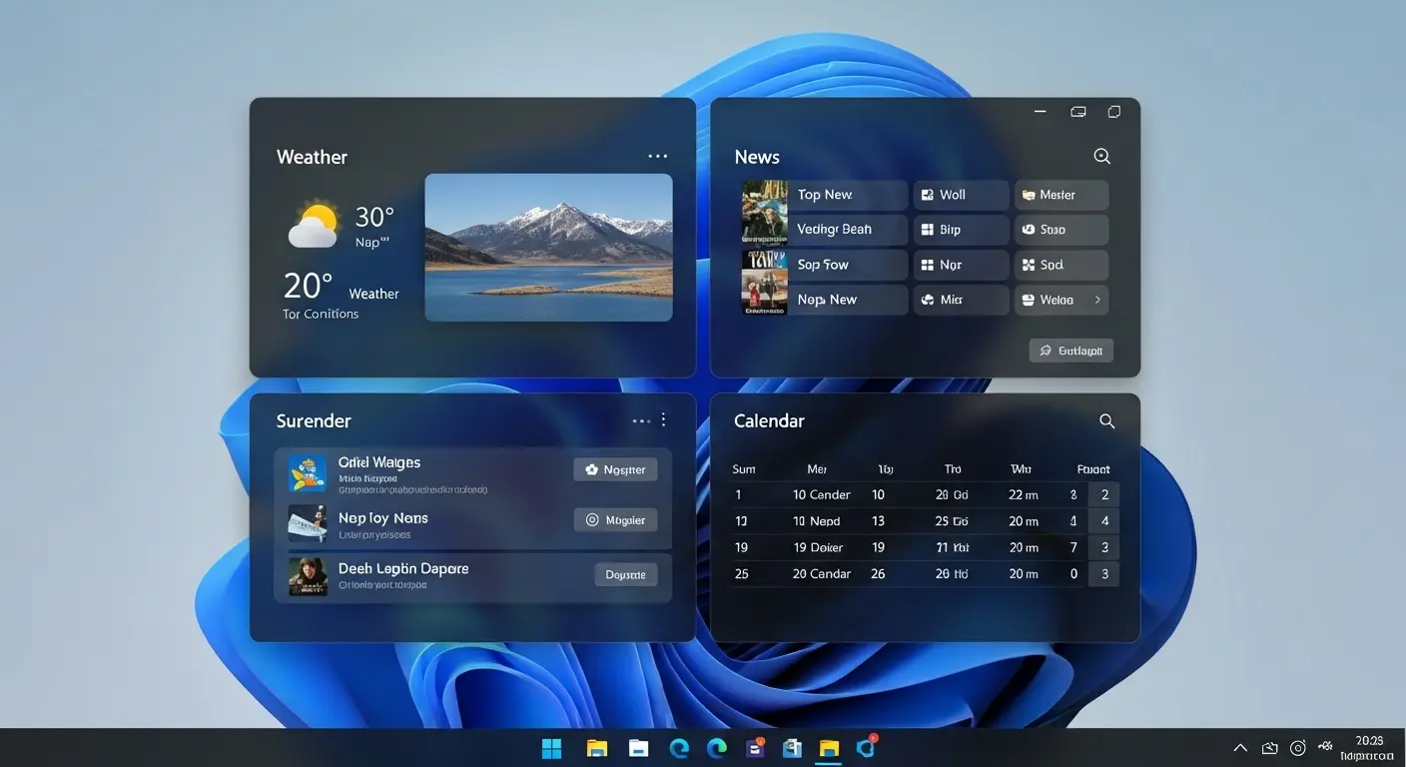Open the "Top New" news item
This screenshot has width=1406, height=767.
850,195
